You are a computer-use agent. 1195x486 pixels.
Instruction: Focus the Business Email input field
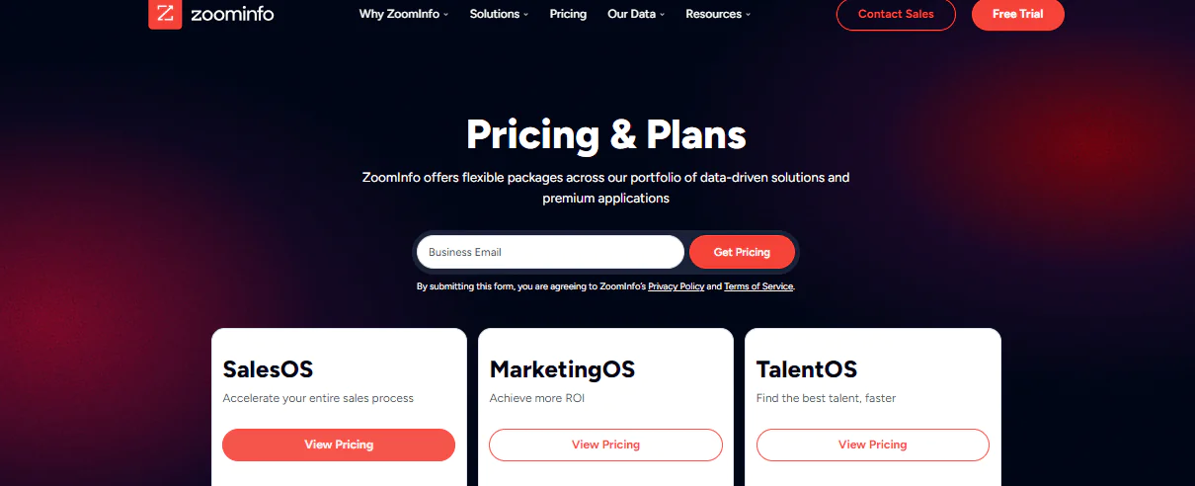[550, 252]
